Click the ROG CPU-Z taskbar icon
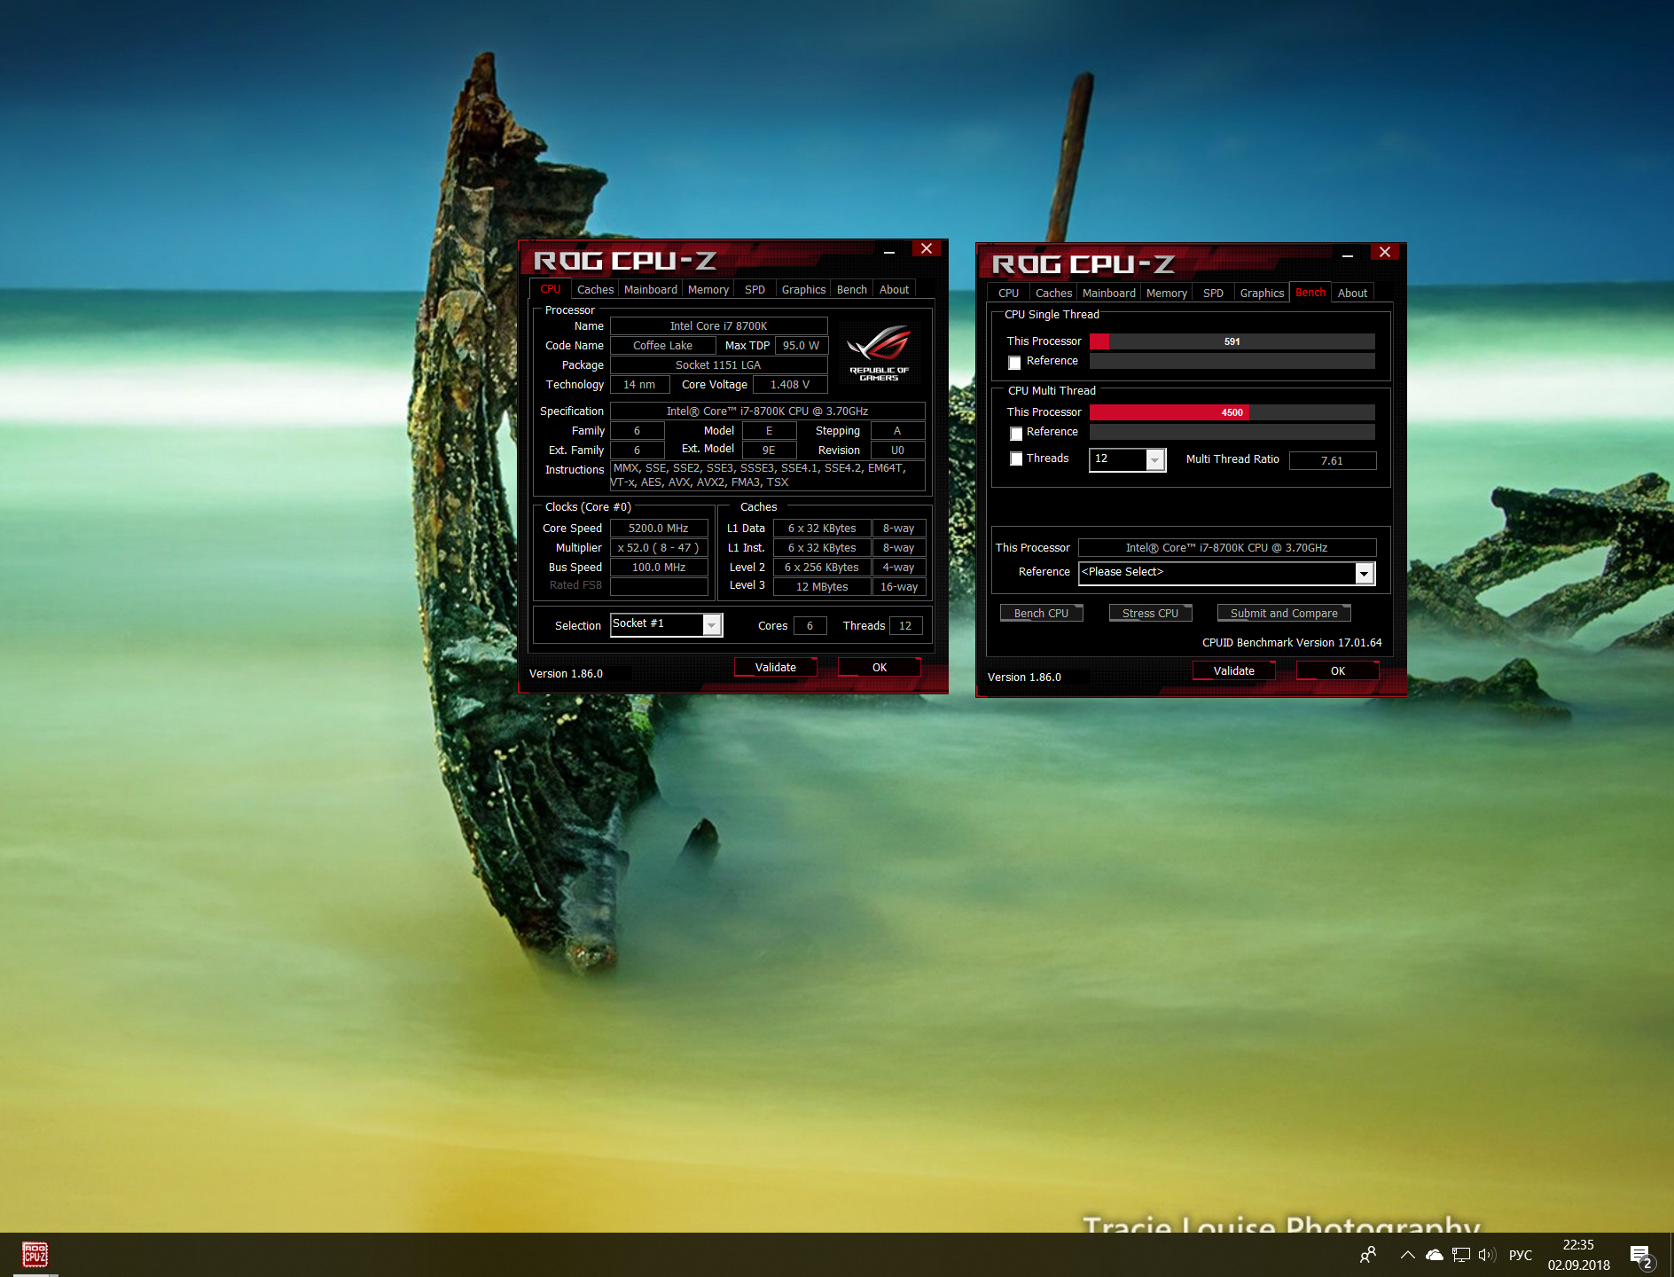The width and height of the screenshot is (1674, 1277). point(35,1255)
